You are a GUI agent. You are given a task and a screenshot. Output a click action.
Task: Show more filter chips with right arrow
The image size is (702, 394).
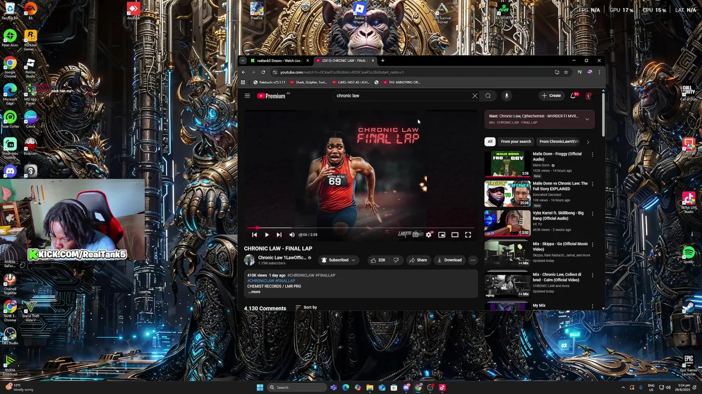pos(588,142)
